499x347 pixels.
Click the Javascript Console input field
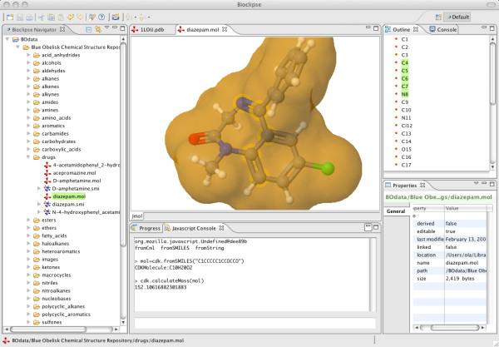pos(249,322)
